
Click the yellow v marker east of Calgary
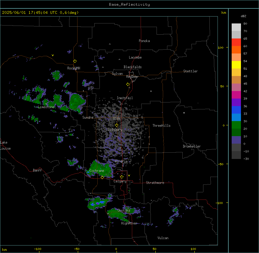tap(129, 175)
